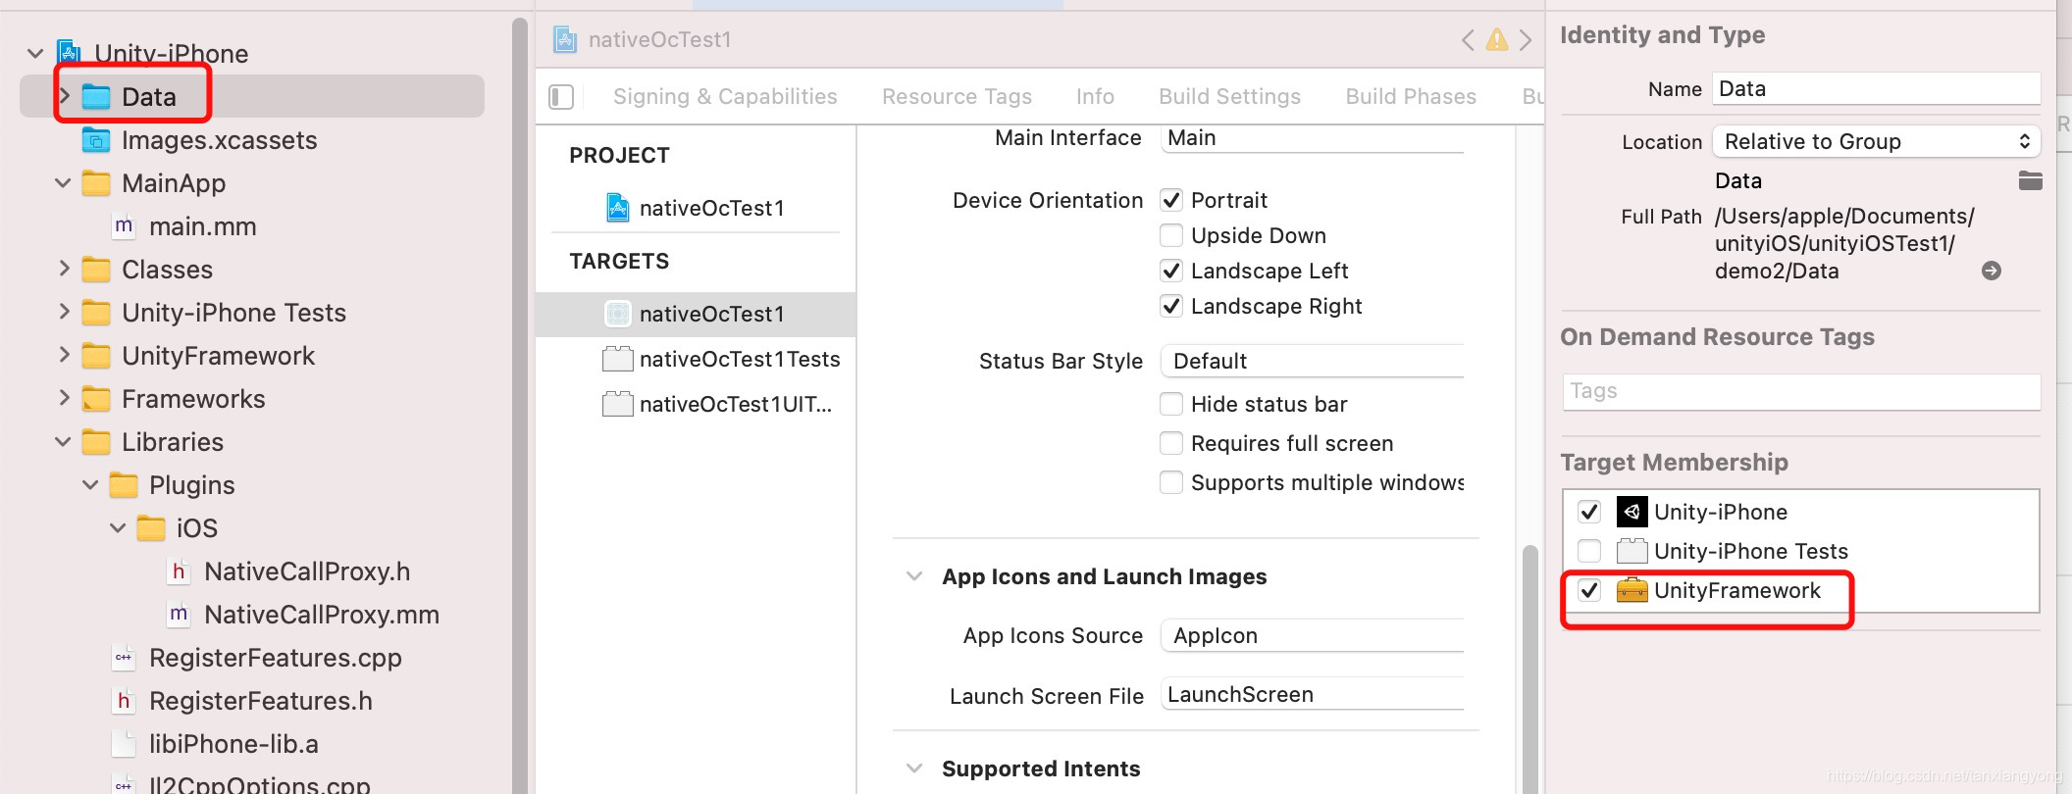The height and width of the screenshot is (794, 2072).
Task: Collapse the iOS folder
Action: tap(118, 527)
